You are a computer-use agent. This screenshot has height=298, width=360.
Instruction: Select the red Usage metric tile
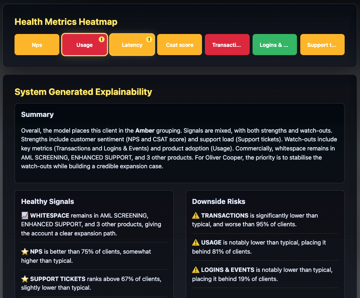coord(84,44)
